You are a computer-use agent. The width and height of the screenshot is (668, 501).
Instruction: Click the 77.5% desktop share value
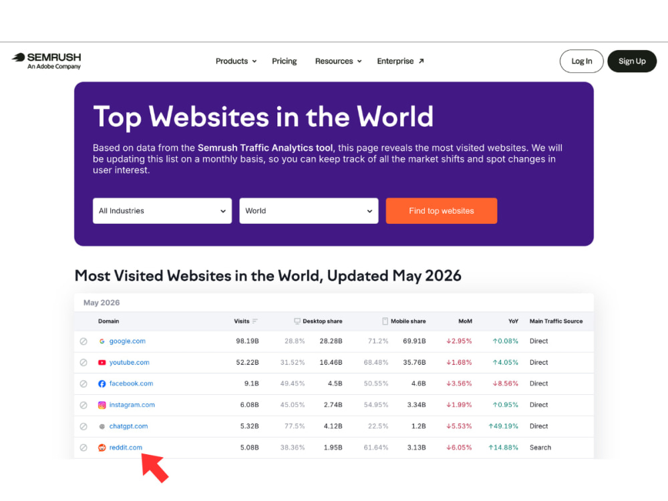coord(295,426)
